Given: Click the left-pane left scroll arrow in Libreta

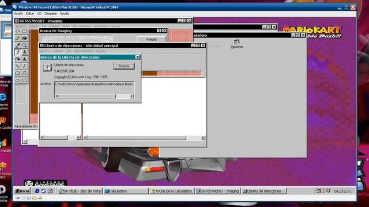Looking at the screenshot, I should point(42,137).
